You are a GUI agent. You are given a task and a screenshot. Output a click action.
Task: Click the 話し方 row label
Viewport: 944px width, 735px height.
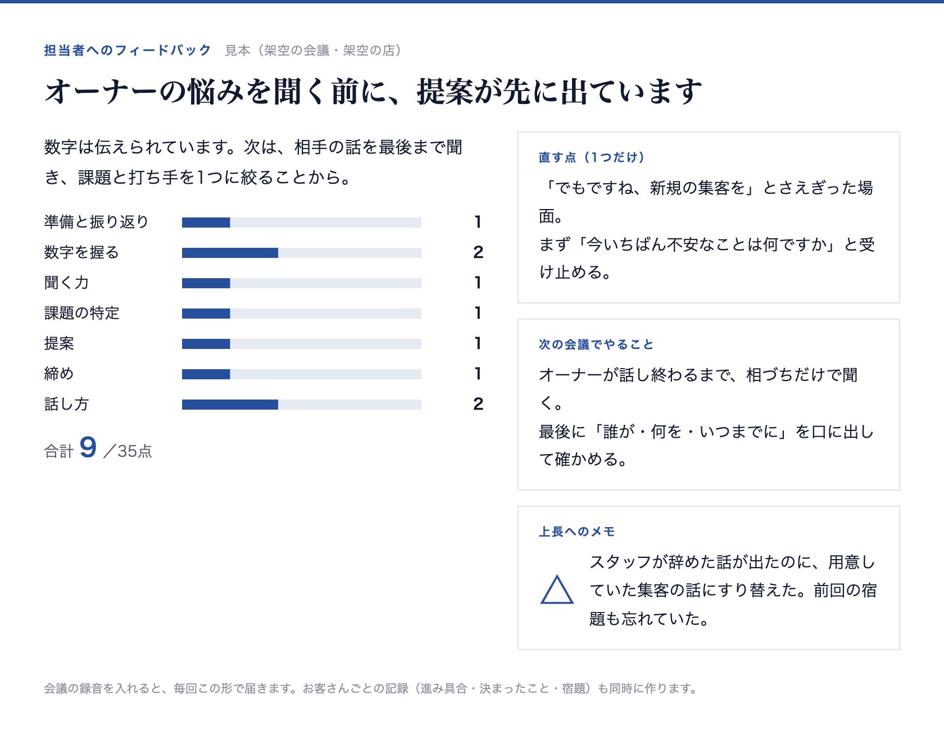click(66, 404)
